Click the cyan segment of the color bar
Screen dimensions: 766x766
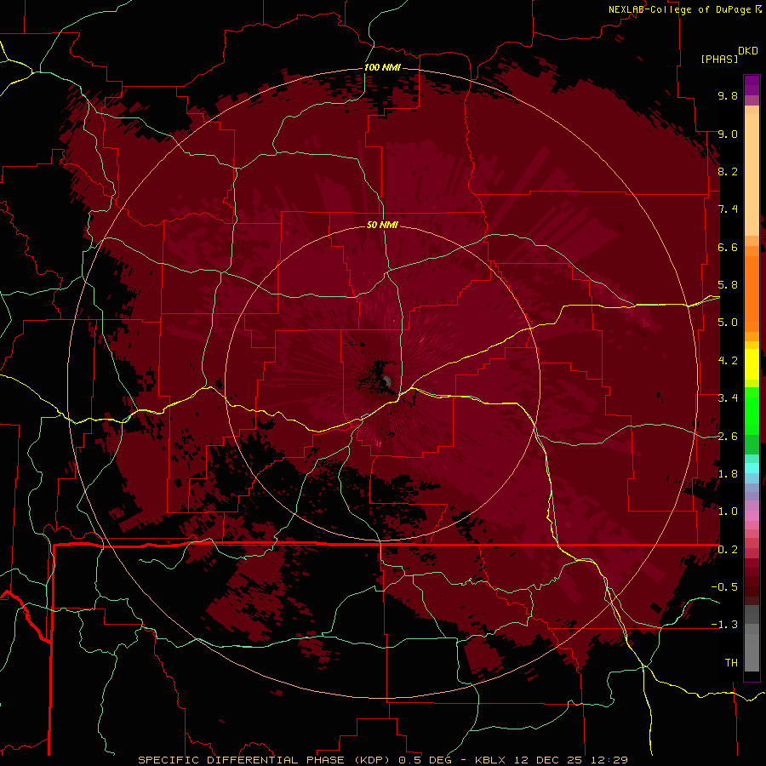click(x=752, y=468)
